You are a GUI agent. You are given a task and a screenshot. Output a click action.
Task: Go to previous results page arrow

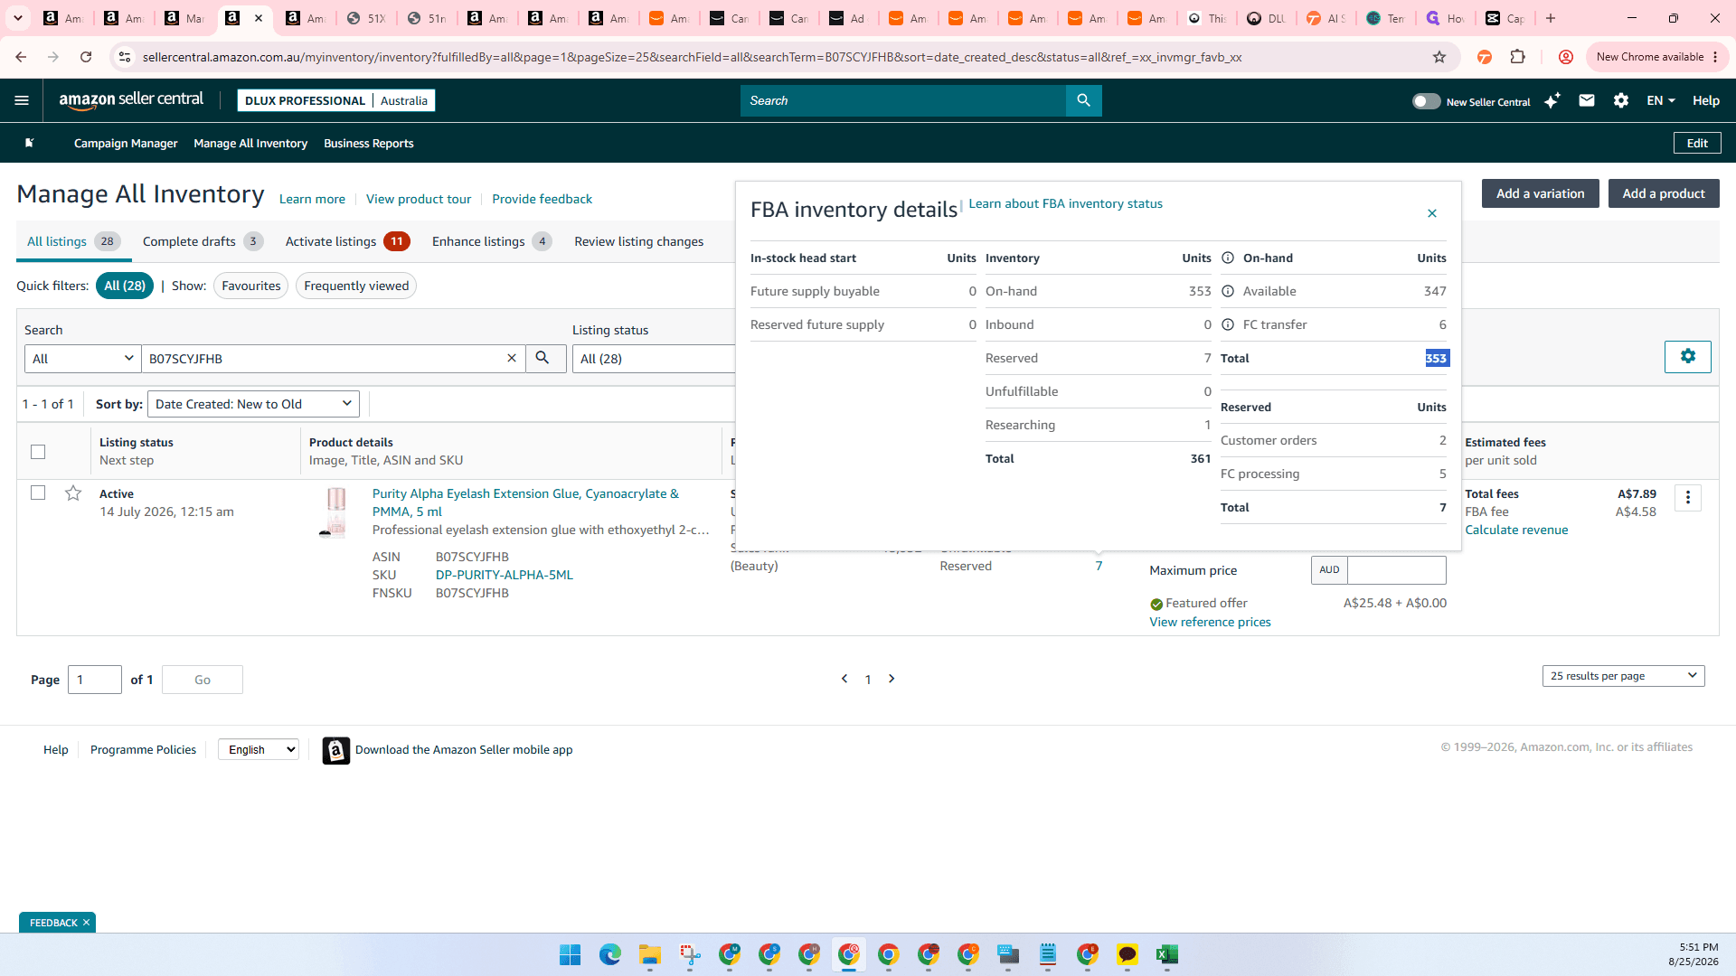(844, 679)
